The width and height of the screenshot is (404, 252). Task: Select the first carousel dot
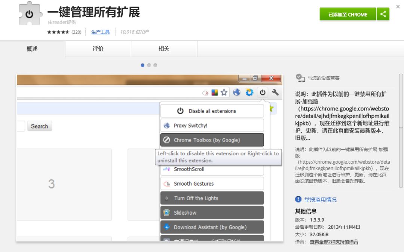pyautogui.click(x=143, y=65)
